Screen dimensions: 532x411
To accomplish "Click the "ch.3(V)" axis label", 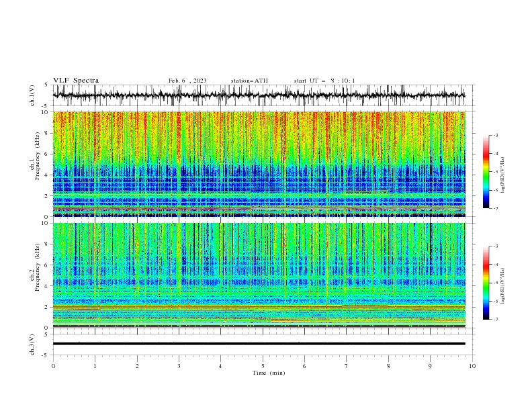I will (32, 345).
